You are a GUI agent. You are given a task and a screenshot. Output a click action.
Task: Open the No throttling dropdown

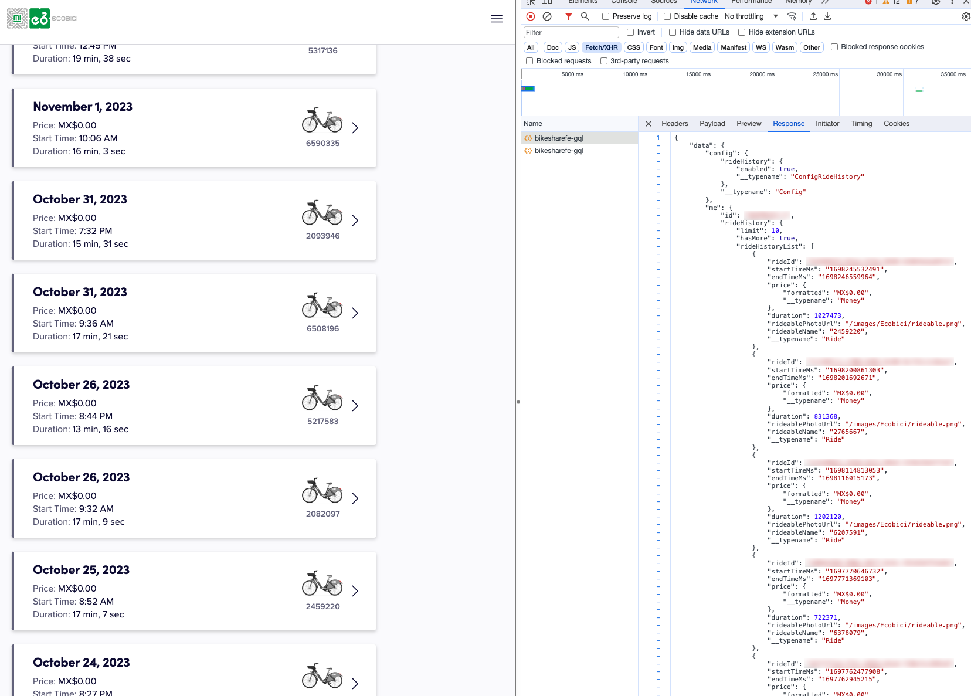752,16
